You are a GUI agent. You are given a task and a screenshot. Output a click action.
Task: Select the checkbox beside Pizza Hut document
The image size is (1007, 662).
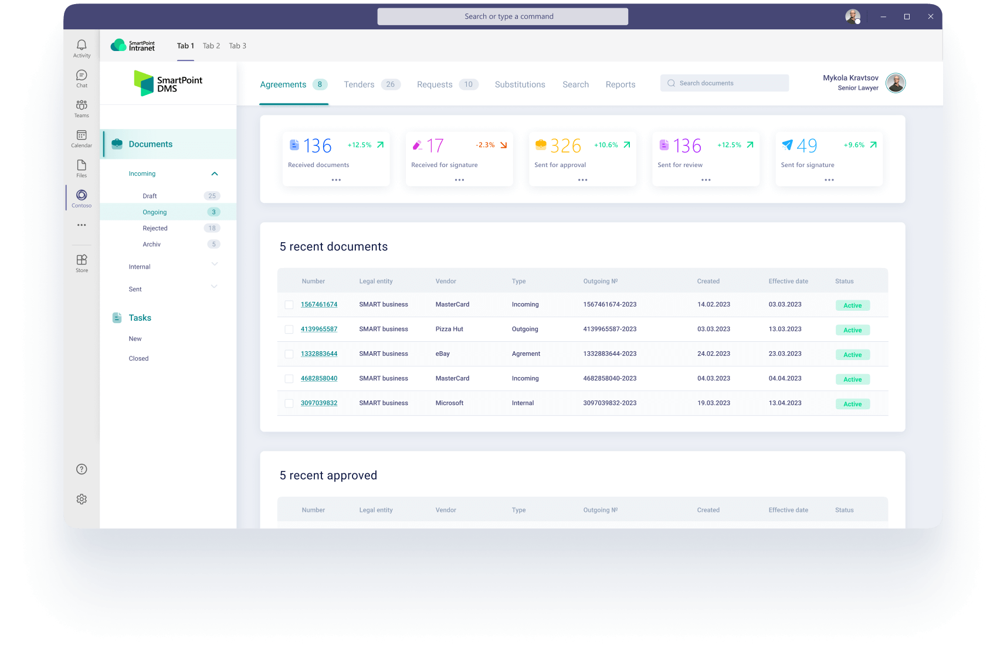(289, 329)
